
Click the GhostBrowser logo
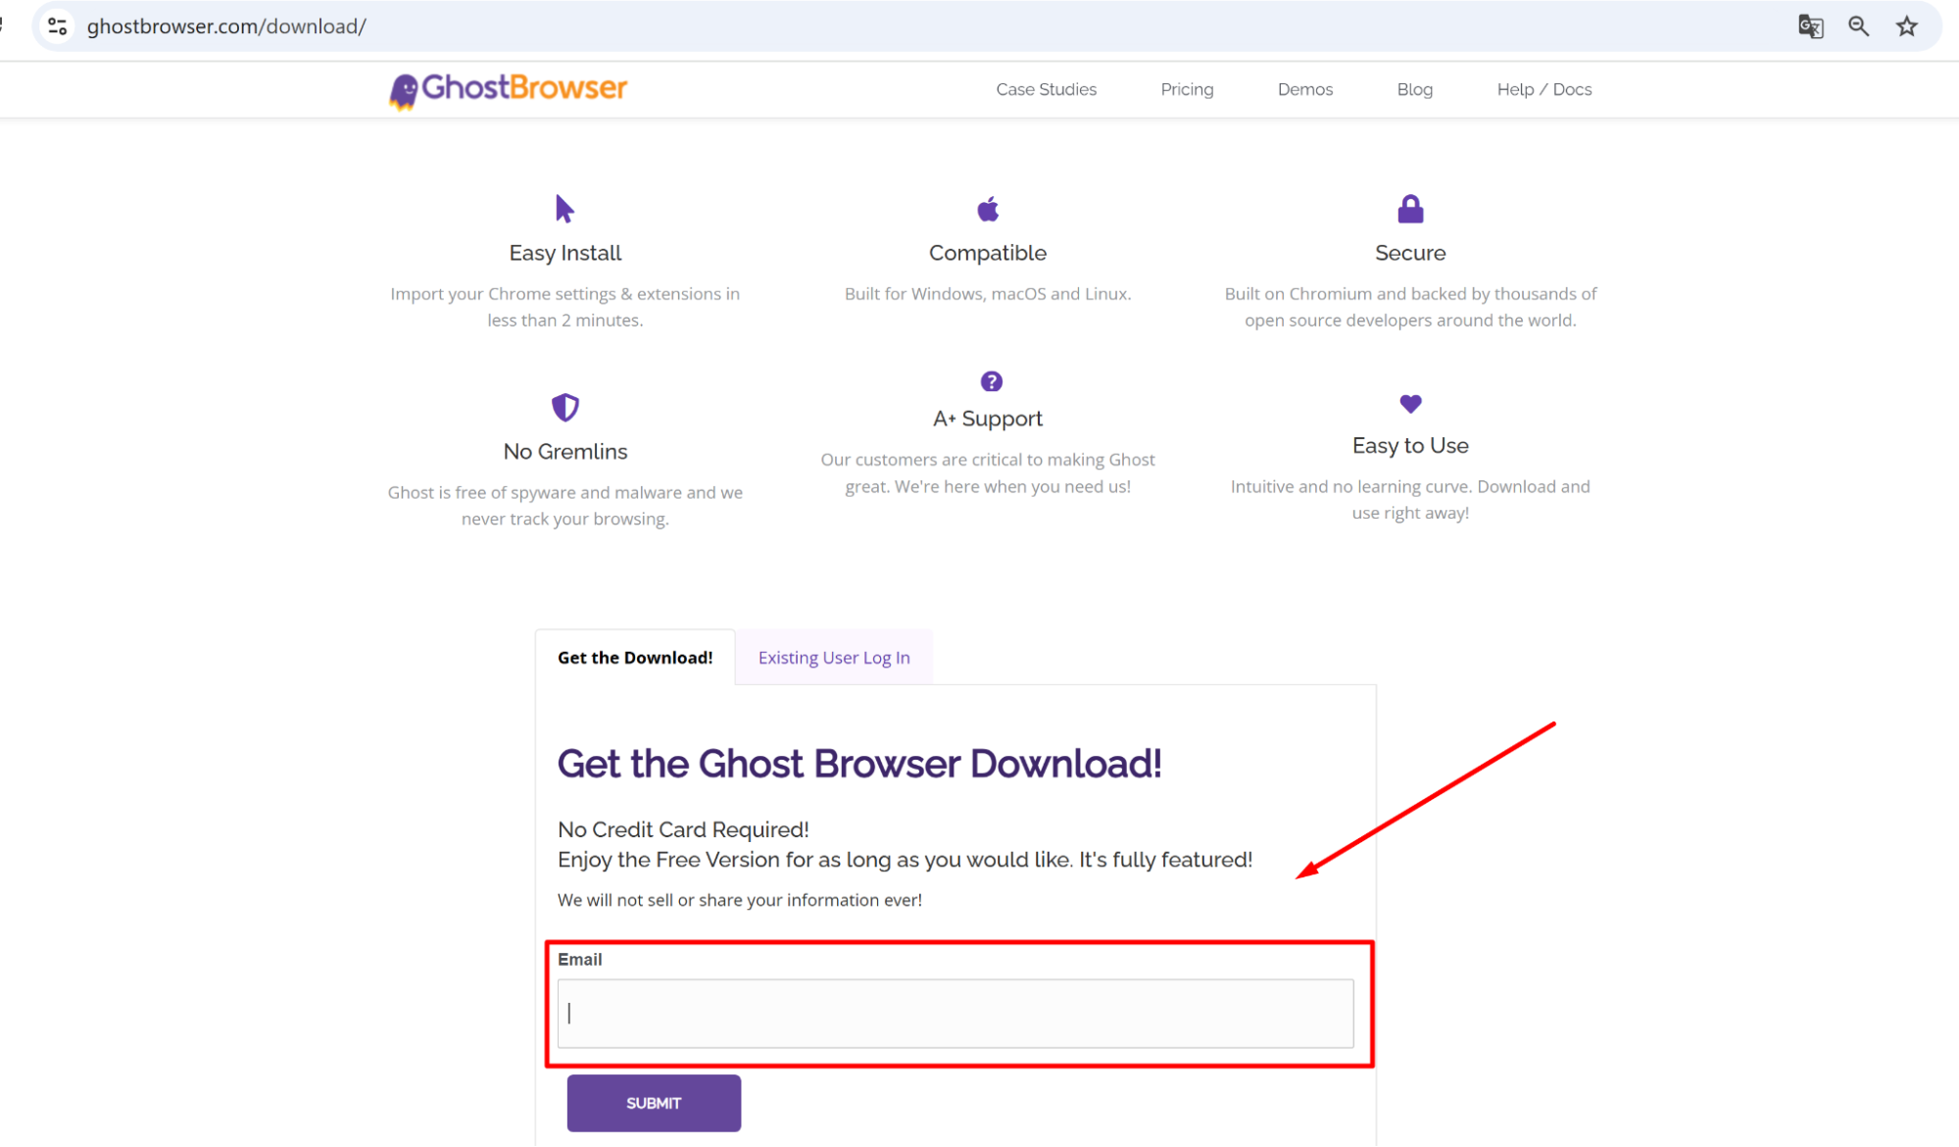tap(508, 89)
